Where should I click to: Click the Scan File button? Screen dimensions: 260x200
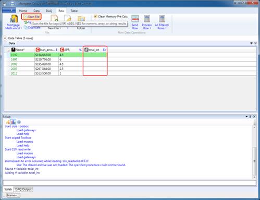(32, 17)
